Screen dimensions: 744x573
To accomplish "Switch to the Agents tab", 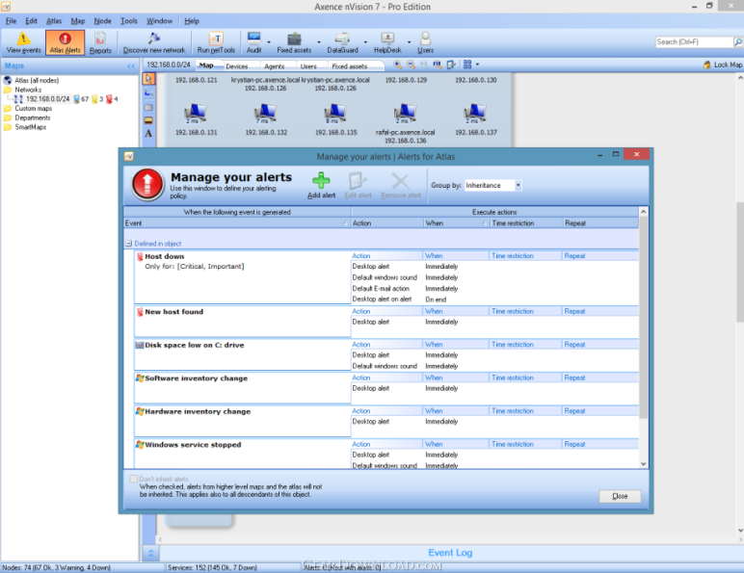I will tap(275, 66).
